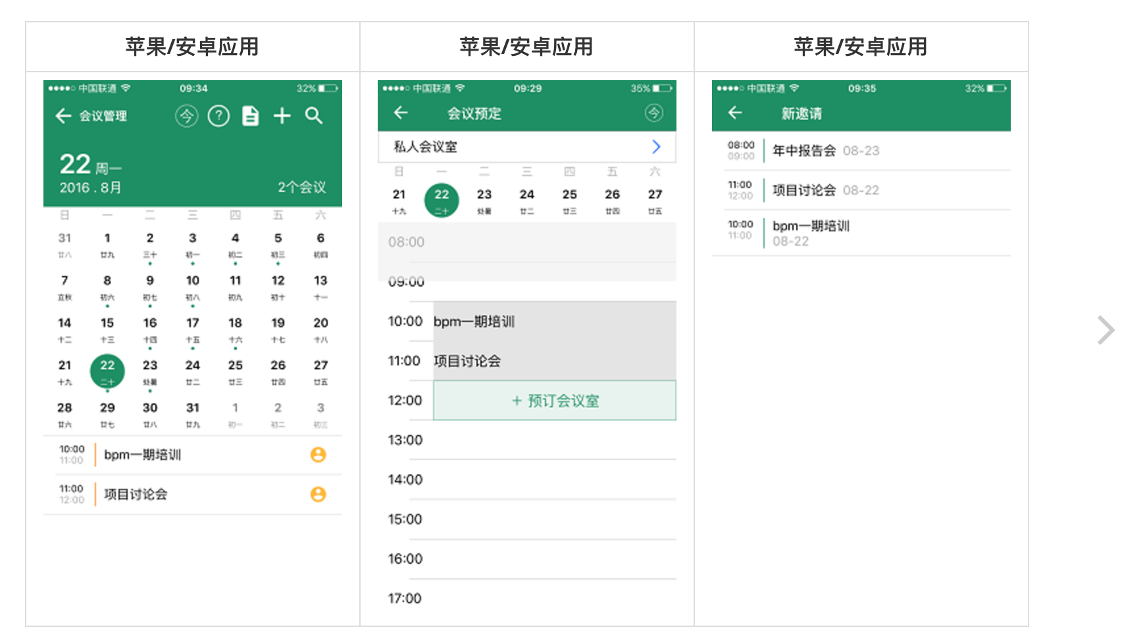Viewport: 1145px width, 644px height.
Task: Tap the 15:00 time slot
Action: click(x=527, y=519)
